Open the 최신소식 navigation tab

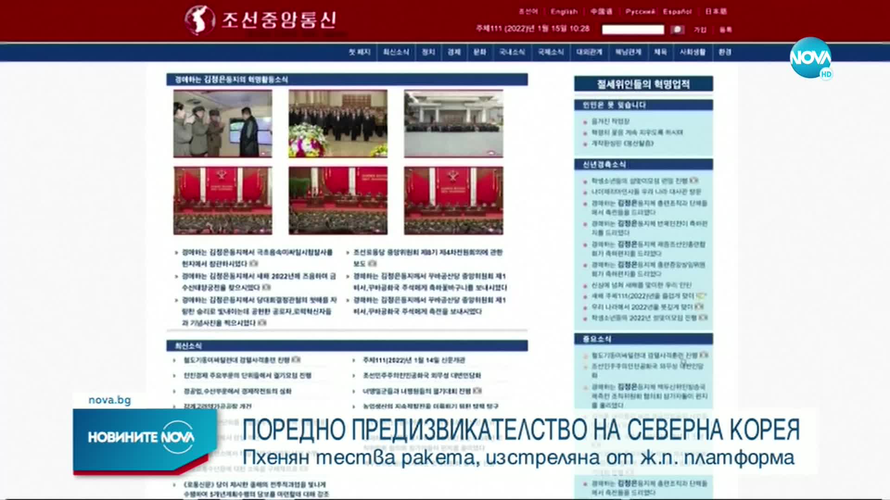pyautogui.click(x=396, y=52)
